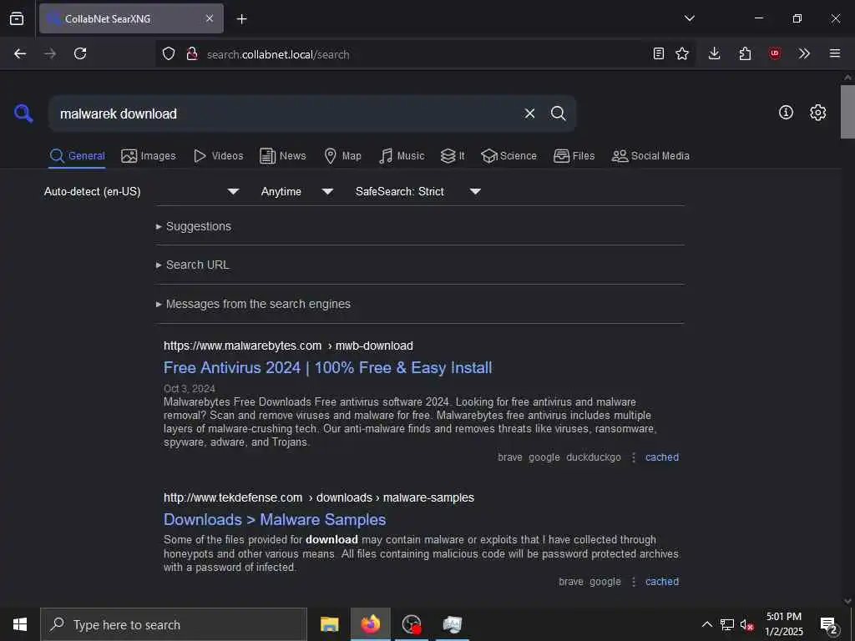Close the CollabNet SearXNG tab

coord(210,18)
